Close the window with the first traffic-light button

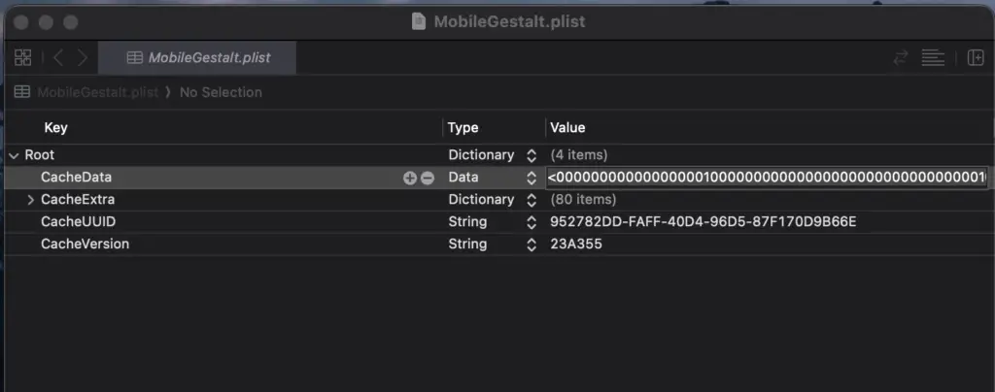pyautogui.click(x=21, y=22)
